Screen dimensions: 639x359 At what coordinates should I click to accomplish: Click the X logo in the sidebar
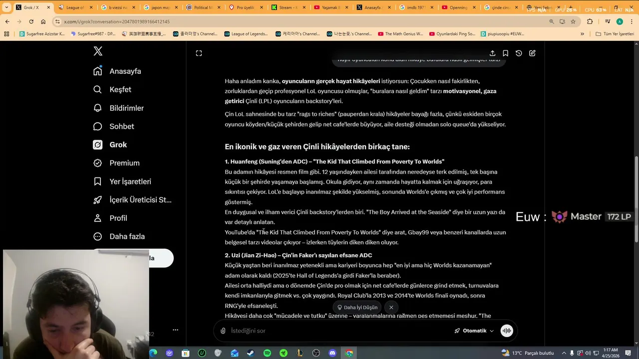click(x=98, y=51)
